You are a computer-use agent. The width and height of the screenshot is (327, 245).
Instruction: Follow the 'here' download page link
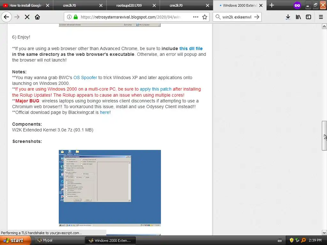tap(104, 112)
